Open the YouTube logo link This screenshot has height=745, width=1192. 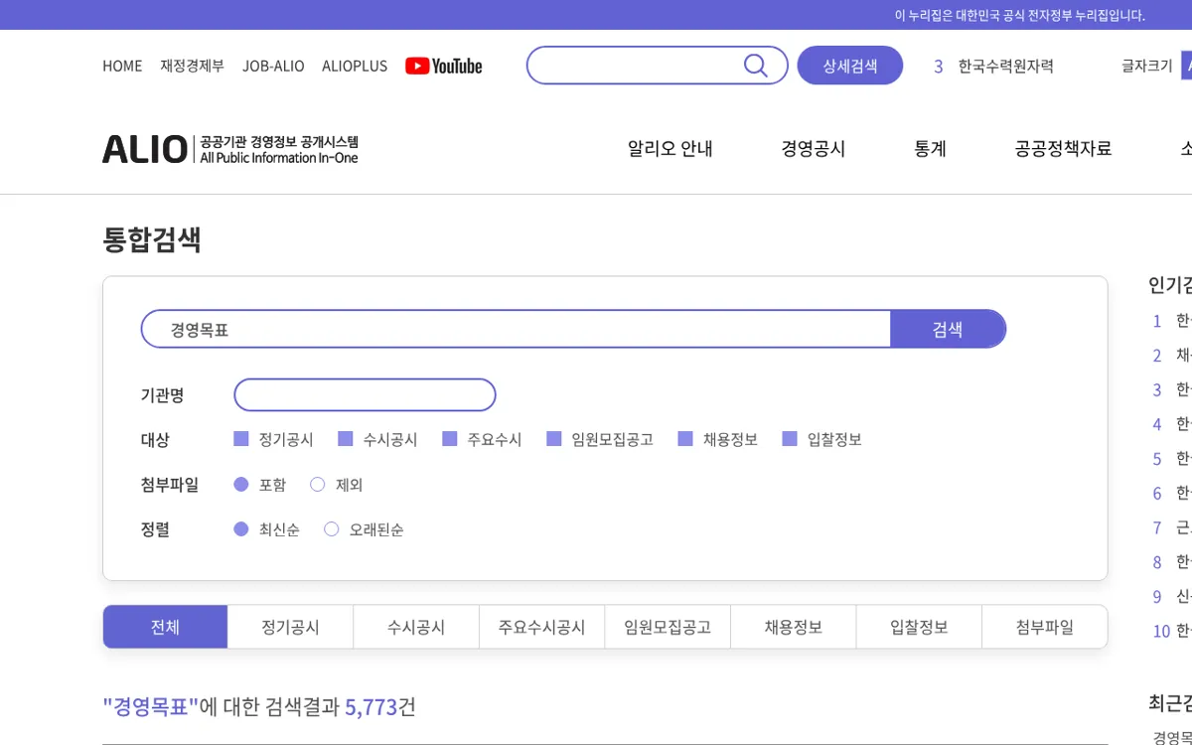pyautogui.click(x=444, y=66)
